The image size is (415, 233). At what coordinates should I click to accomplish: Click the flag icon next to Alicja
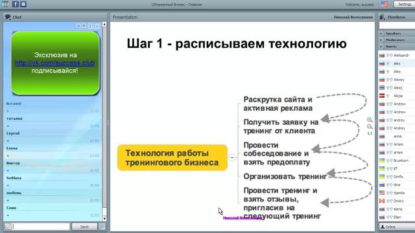click(382, 96)
